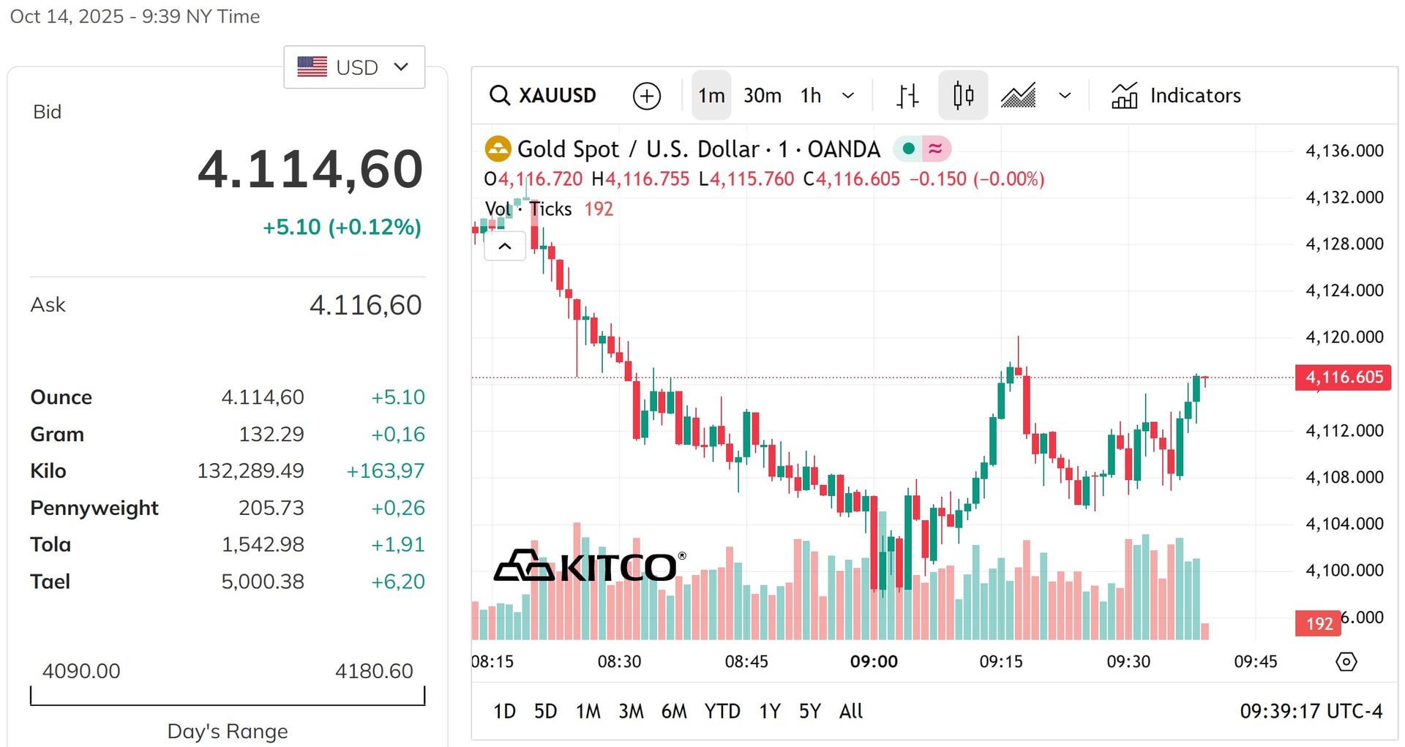Switch to bar chart style icon
The width and height of the screenshot is (1405, 747).
click(907, 96)
